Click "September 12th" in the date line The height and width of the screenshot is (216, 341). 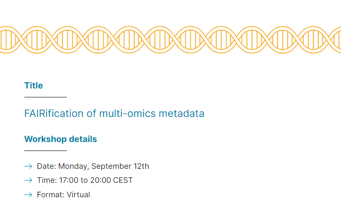(120, 166)
